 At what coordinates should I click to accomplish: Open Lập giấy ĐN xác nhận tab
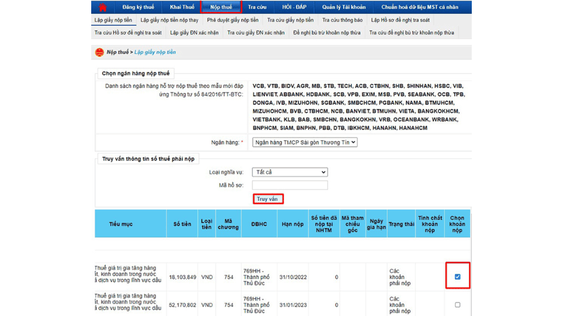pyautogui.click(x=194, y=33)
